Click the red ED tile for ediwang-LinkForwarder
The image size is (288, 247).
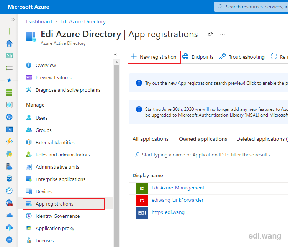click(142, 201)
